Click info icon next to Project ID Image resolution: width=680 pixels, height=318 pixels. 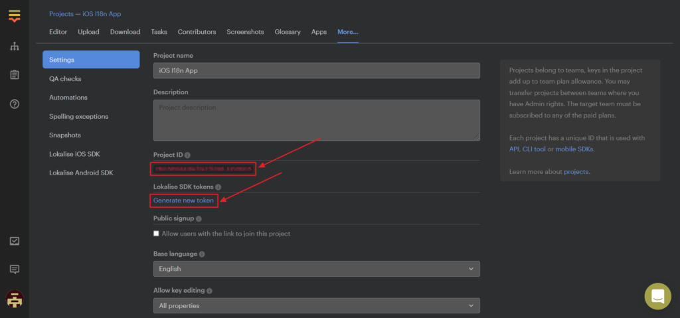tap(187, 155)
